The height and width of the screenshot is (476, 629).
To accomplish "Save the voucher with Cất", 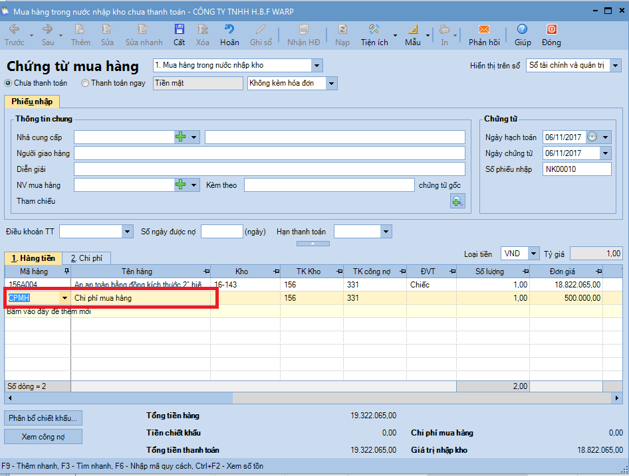I will (179, 35).
